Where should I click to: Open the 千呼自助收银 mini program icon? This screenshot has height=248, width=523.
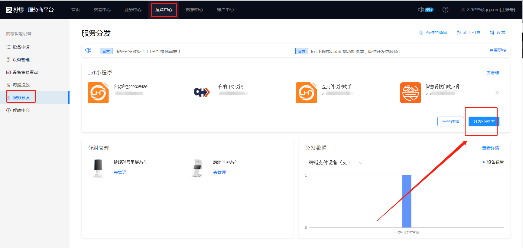point(202,92)
